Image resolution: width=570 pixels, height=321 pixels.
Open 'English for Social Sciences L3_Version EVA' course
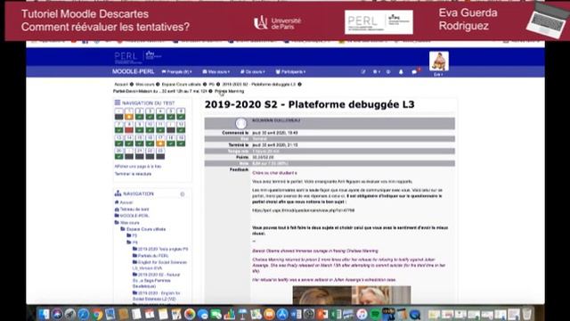tap(159, 266)
